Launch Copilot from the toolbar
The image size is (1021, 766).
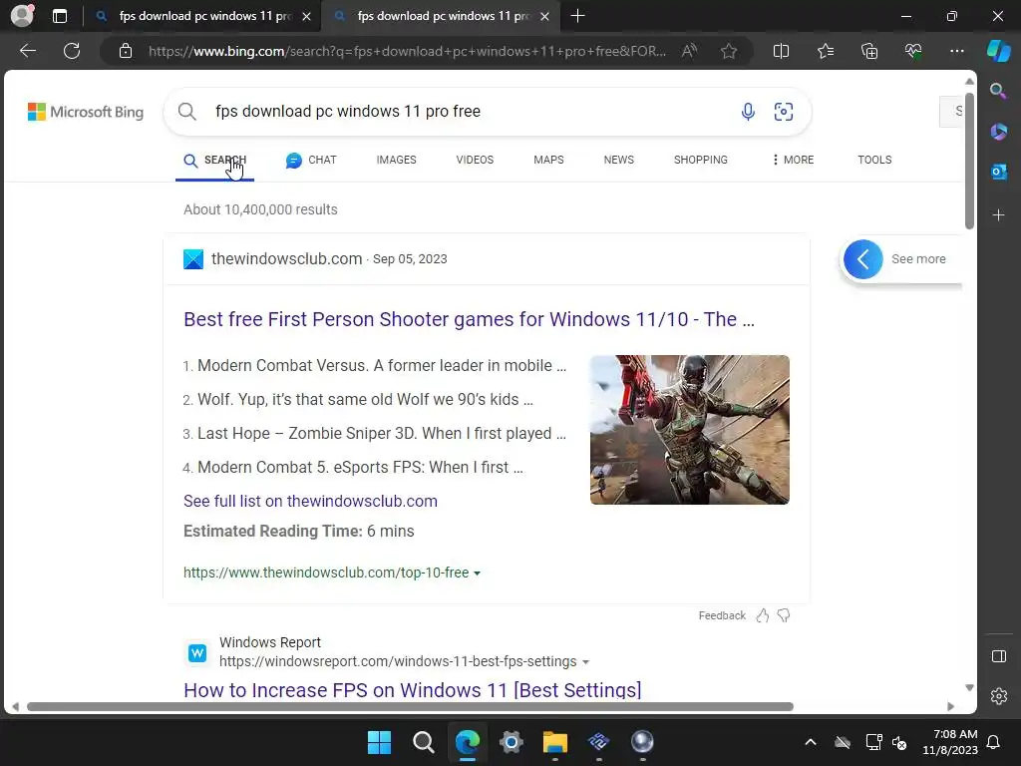click(999, 51)
